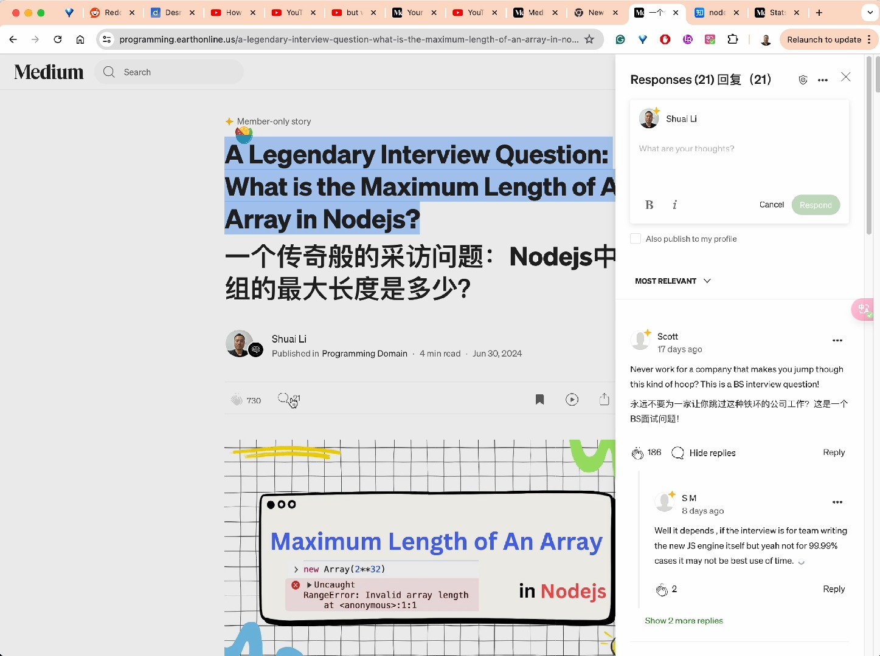Screen dimensions: 880x656
Task: Open more options on S M's reply
Action: pyautogui.click(x=837, y=502)
